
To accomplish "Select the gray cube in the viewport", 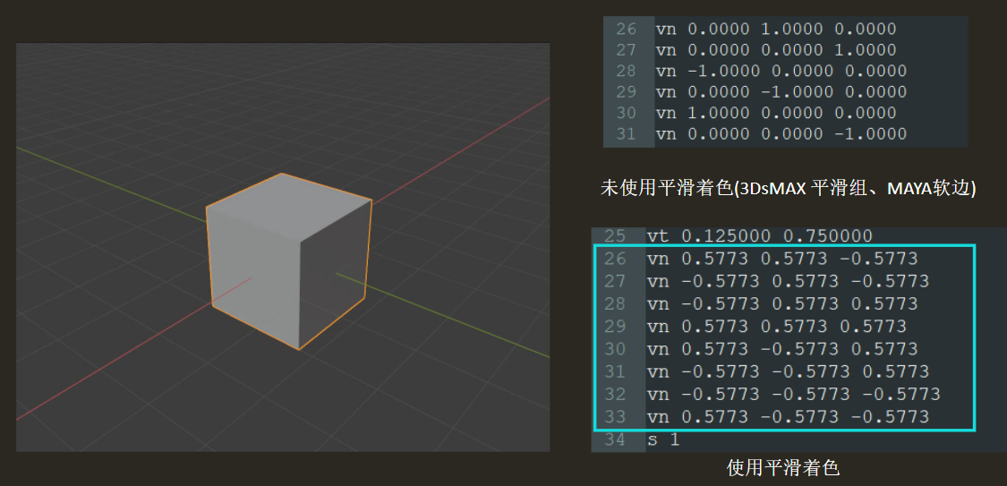I will 289,260.
